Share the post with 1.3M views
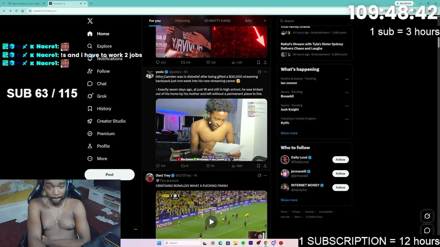 point(265,62)
